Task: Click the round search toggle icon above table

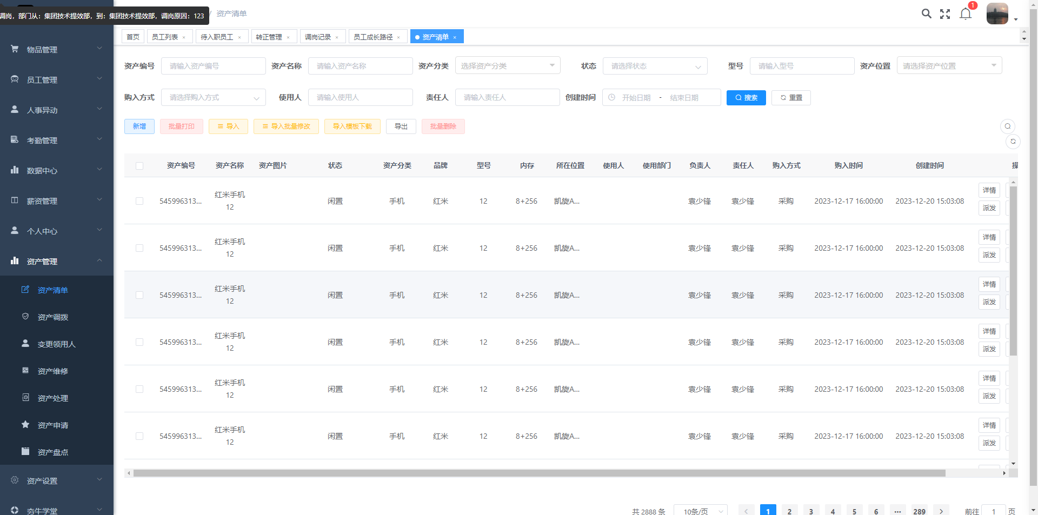Action: 1007,126
